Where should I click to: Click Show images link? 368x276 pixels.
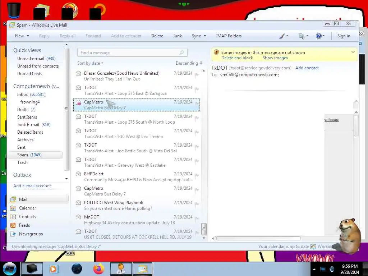click(x=275, y=58)
